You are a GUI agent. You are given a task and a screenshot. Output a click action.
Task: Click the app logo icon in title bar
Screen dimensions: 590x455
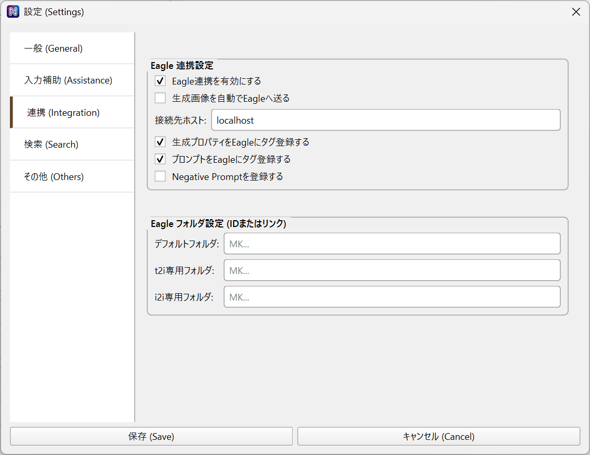pos(13,12)
